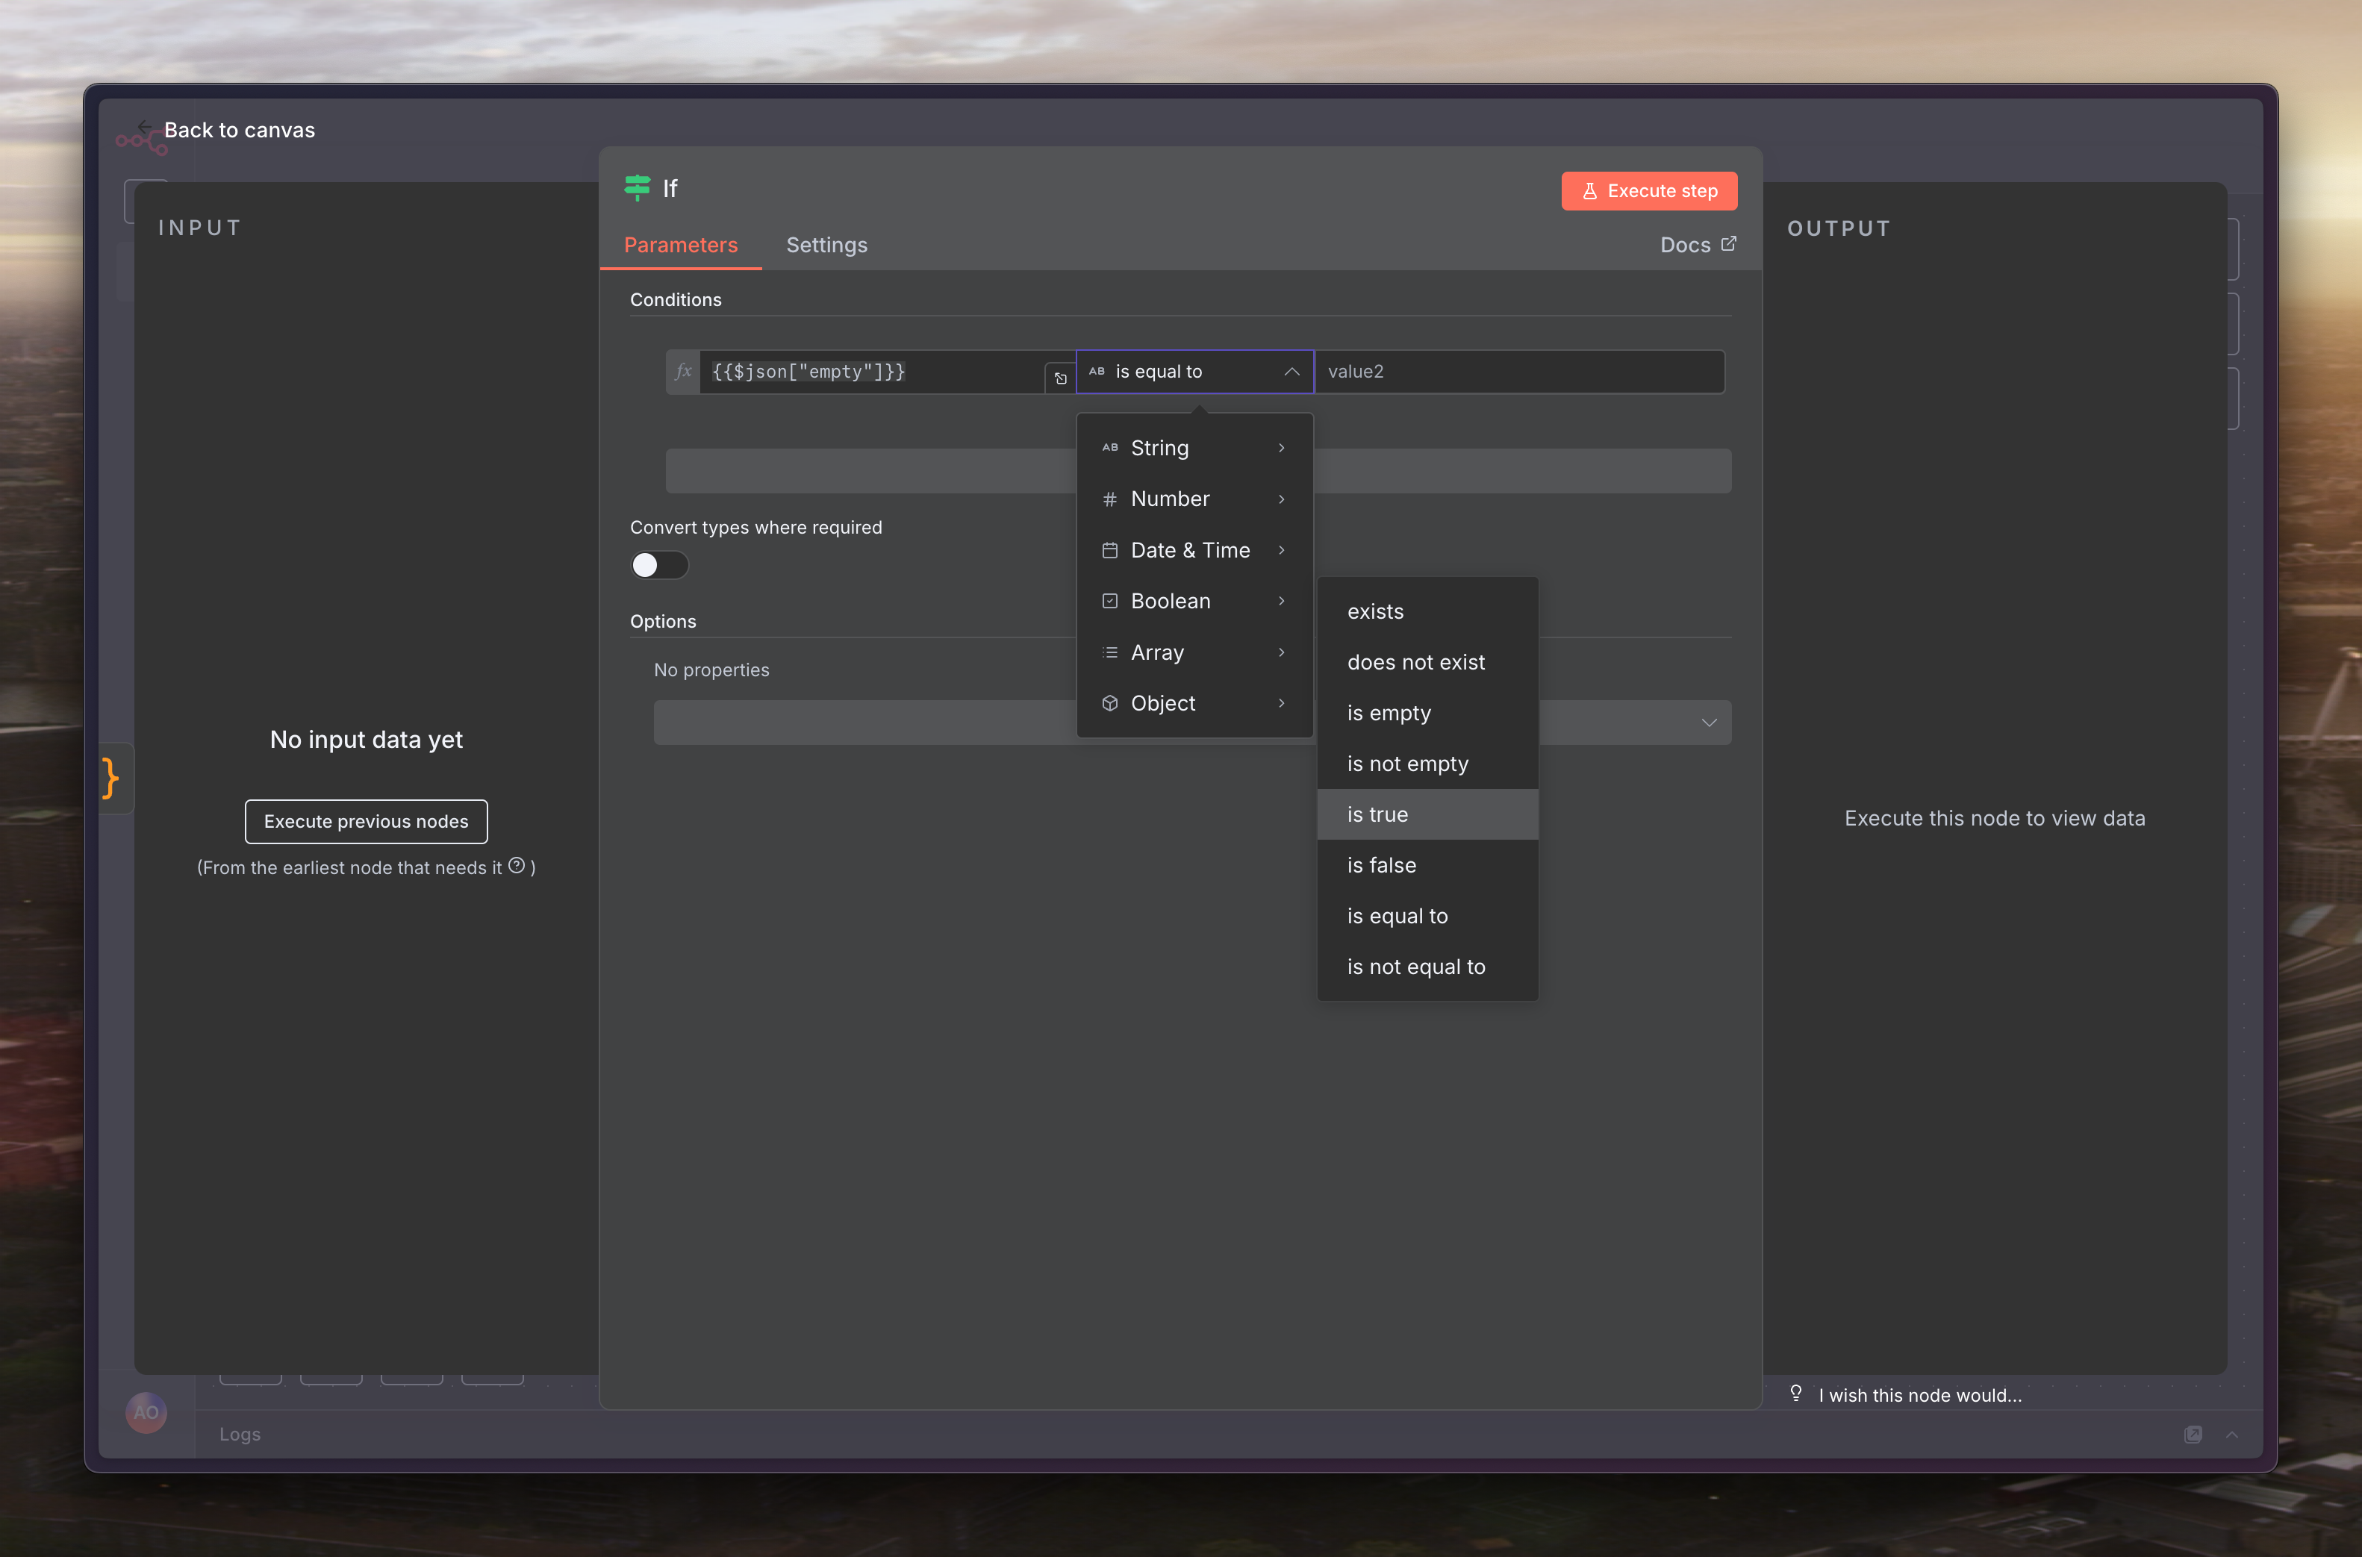Viewport: 2362px width, 1557px height.
Task: Click Execute previous nodes button
Action: click(x=367, y=821)
